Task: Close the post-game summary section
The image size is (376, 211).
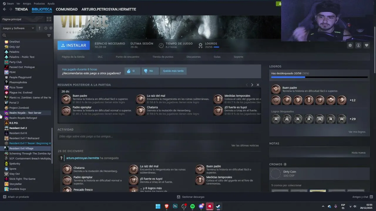Action: tap(258, 85)
